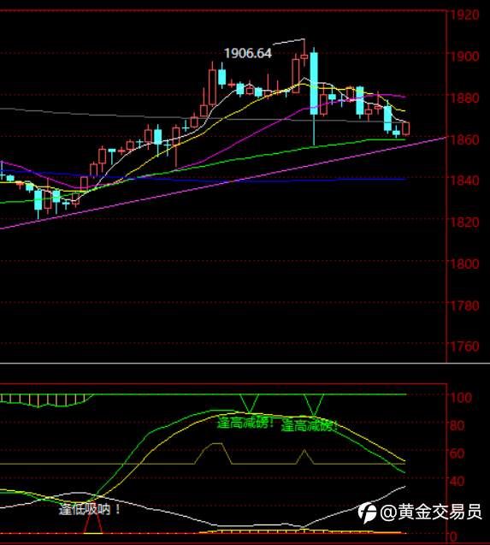Click the first 逢高减磅！ sell signal label
The image size is (490, 545).
click(x=245, y=423)
